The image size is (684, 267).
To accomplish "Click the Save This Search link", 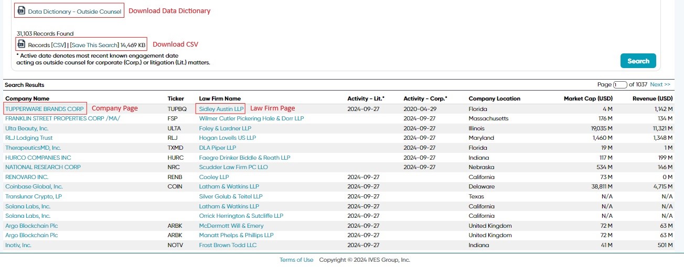I will (94, 45).
